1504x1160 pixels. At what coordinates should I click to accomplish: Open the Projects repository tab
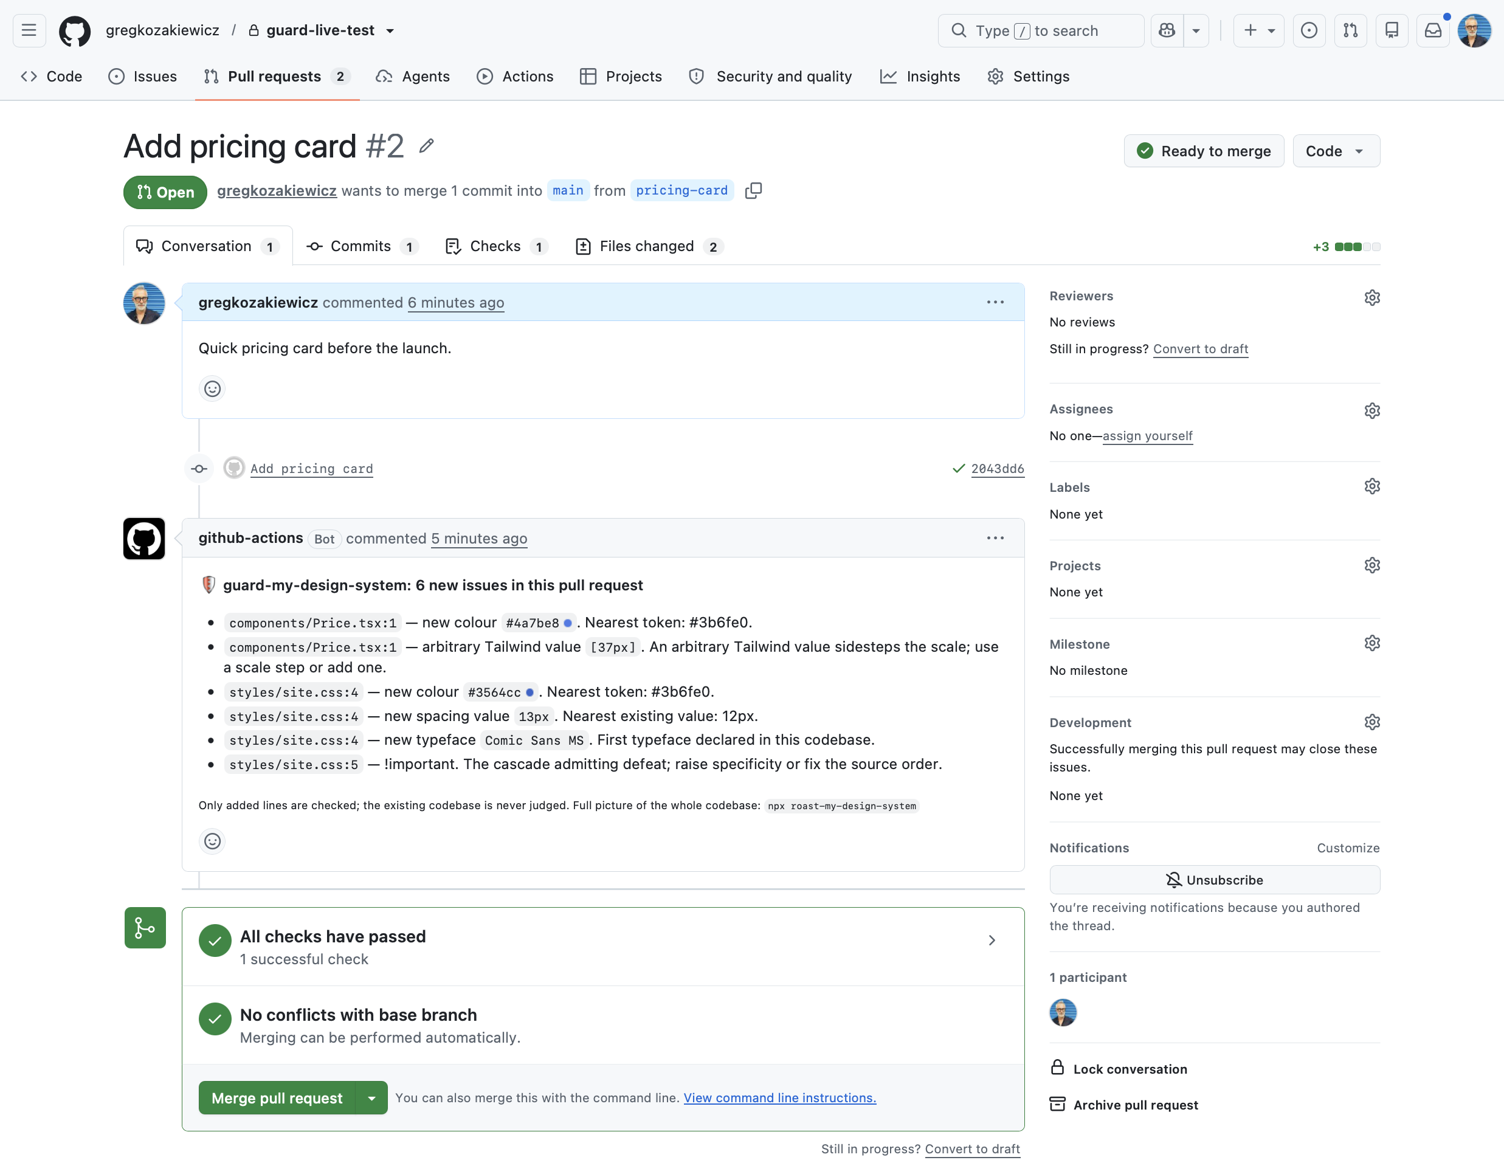click(621, 77)
